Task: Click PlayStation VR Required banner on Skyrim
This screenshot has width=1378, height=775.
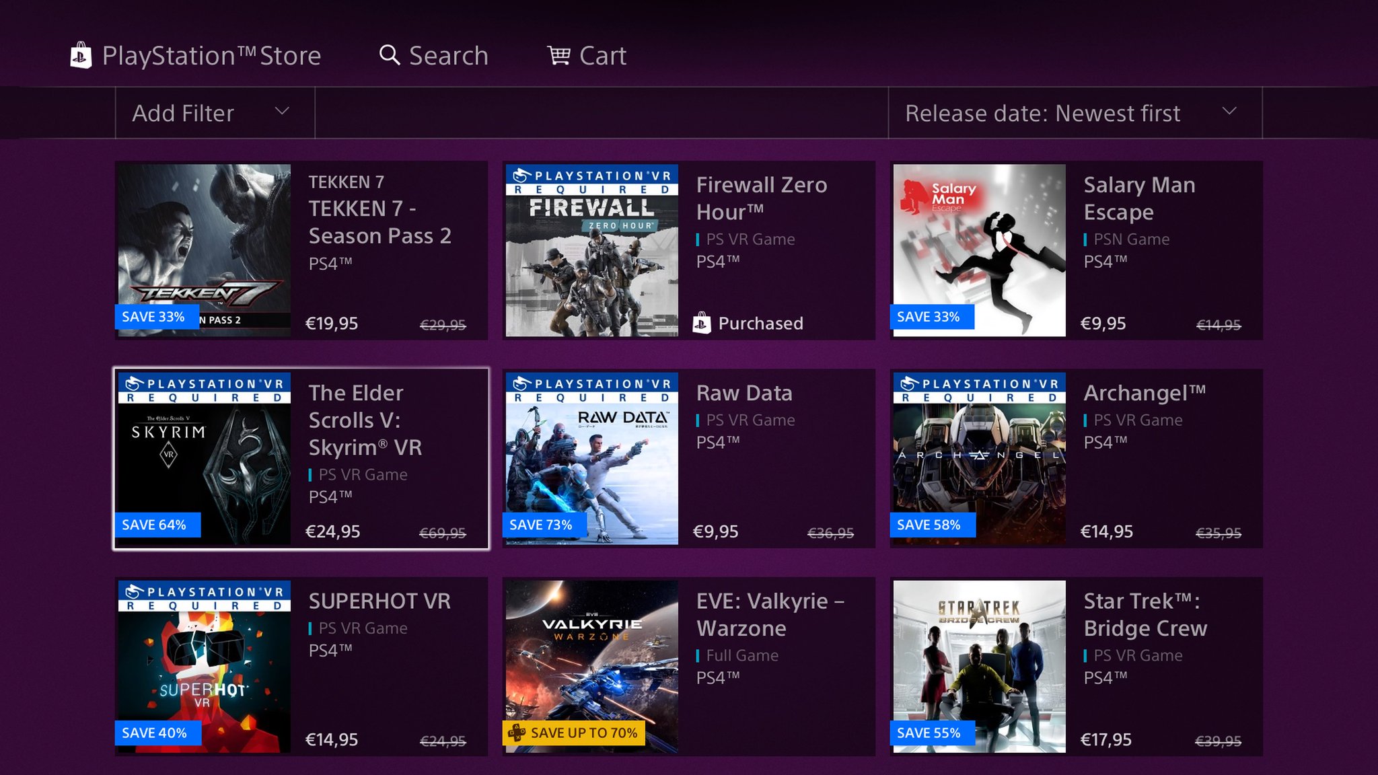Action: (x=205, y=389)
